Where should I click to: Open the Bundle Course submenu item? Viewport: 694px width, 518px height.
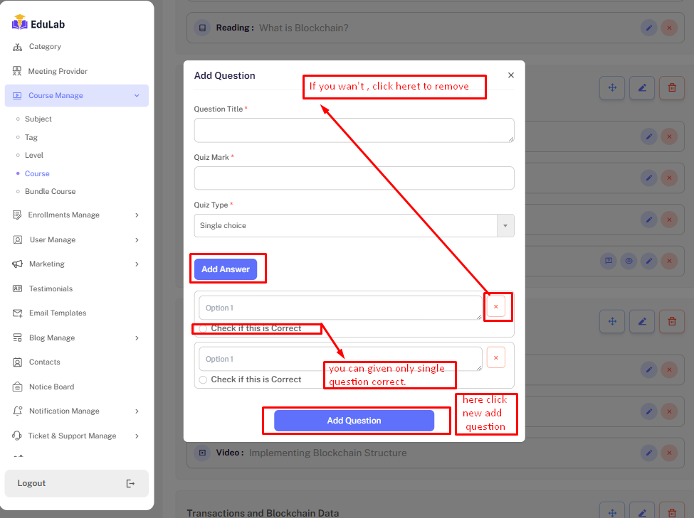[50, 191]
